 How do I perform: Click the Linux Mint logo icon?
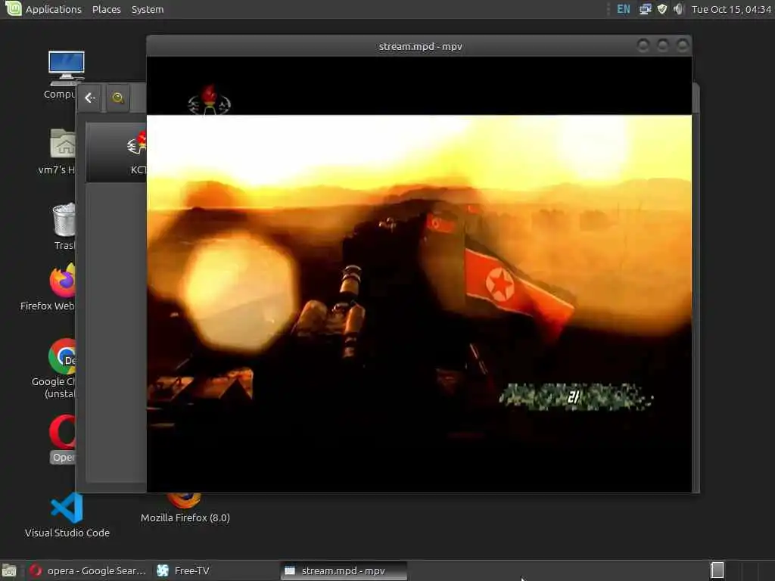13,8
